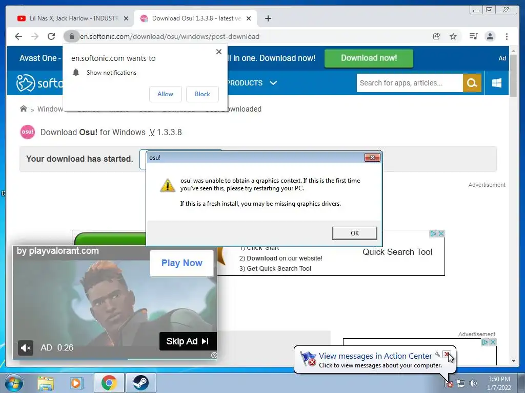Click the pink osu! app icon
Viewport: 525px width, 393px height.
tap(28, 132)
